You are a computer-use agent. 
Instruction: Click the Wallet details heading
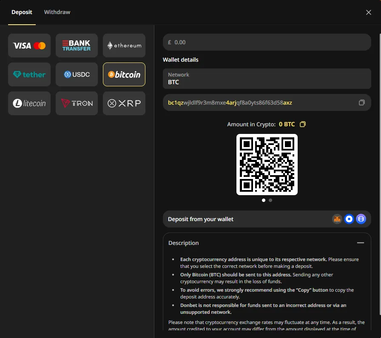(x=181, y=60)
